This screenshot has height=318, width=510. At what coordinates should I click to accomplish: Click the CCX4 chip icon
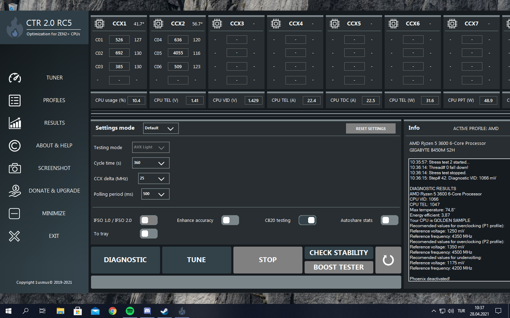pos(276,24)
